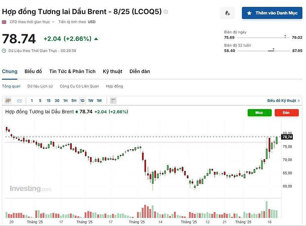
Task: Click Thêm vào Danh Mục button
Action: point(272,14)
